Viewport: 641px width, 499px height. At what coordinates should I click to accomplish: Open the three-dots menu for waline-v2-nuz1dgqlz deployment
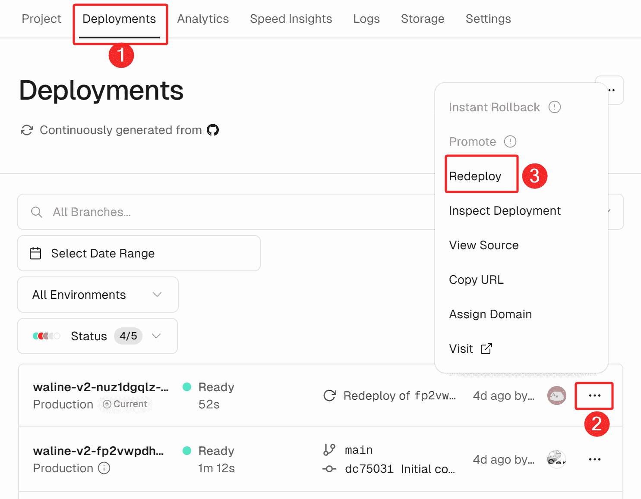(594, 395)
